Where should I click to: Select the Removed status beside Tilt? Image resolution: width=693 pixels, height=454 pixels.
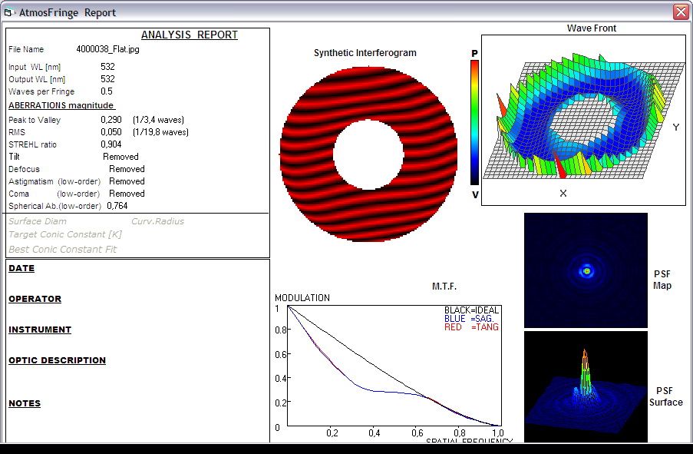pos(120,157)
